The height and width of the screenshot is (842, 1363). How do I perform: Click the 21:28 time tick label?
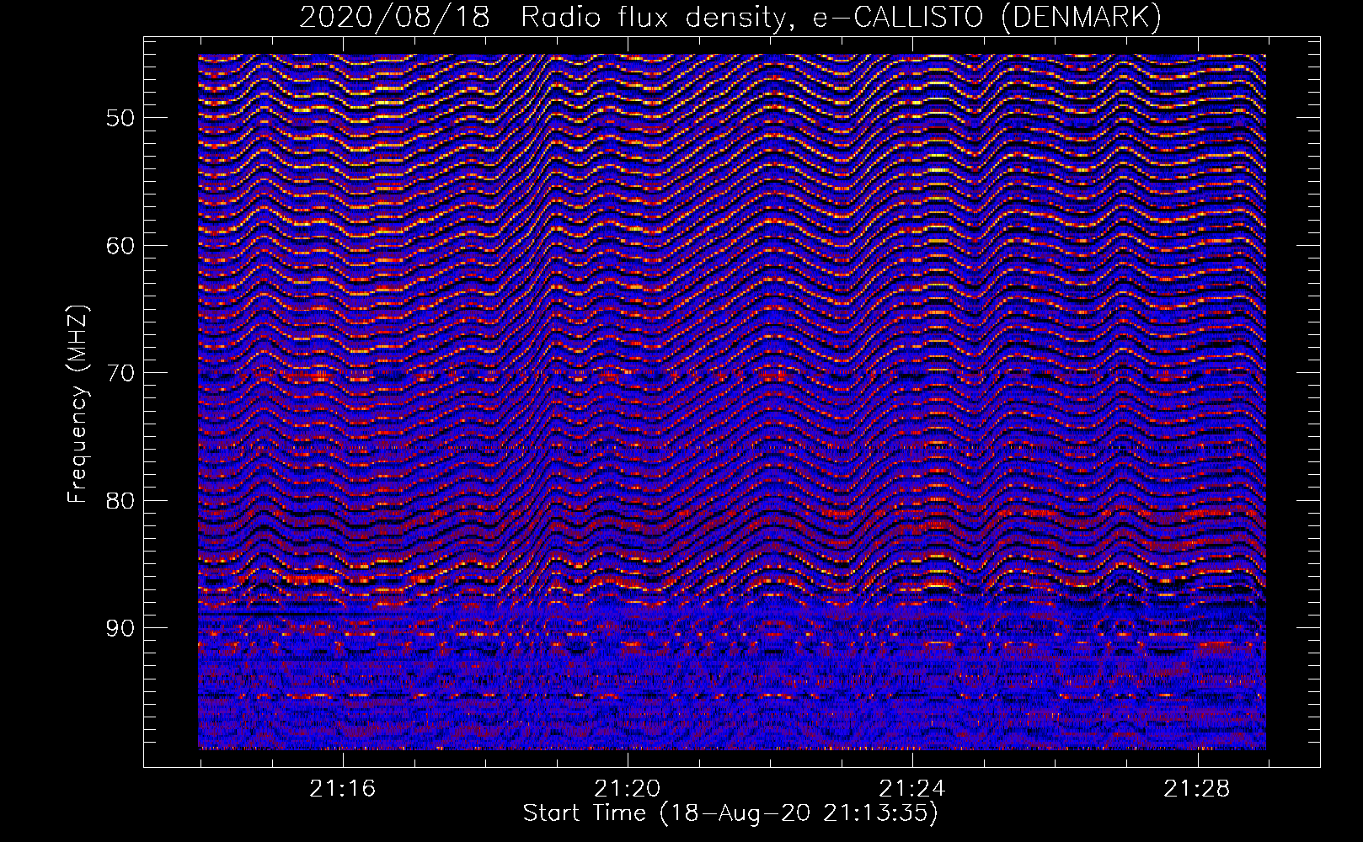coord(1197,788)
